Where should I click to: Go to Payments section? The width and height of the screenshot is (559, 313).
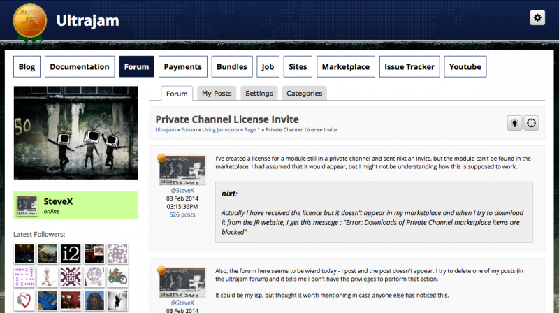point(183,66)
